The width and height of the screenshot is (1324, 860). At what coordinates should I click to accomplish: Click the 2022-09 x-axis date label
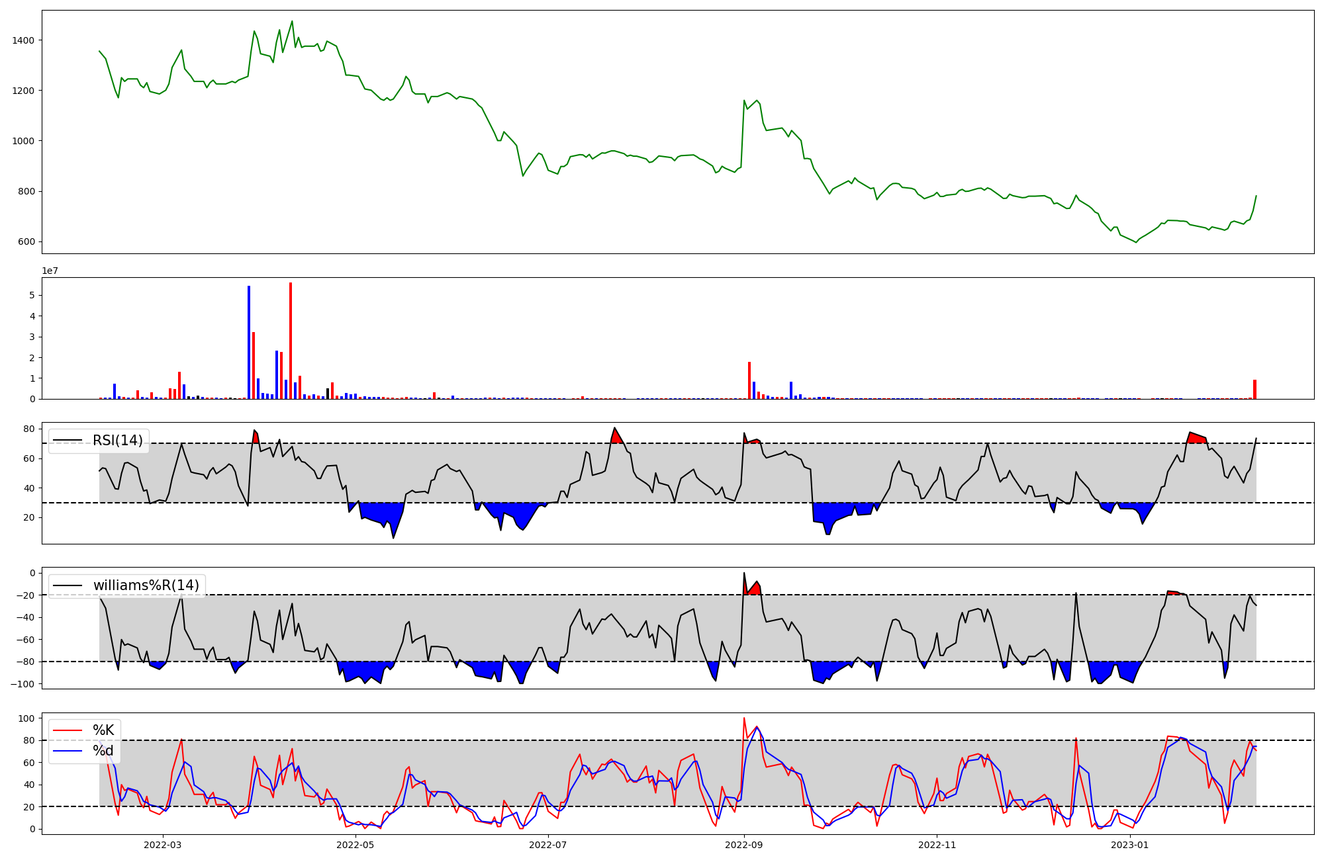coord(744,845)
